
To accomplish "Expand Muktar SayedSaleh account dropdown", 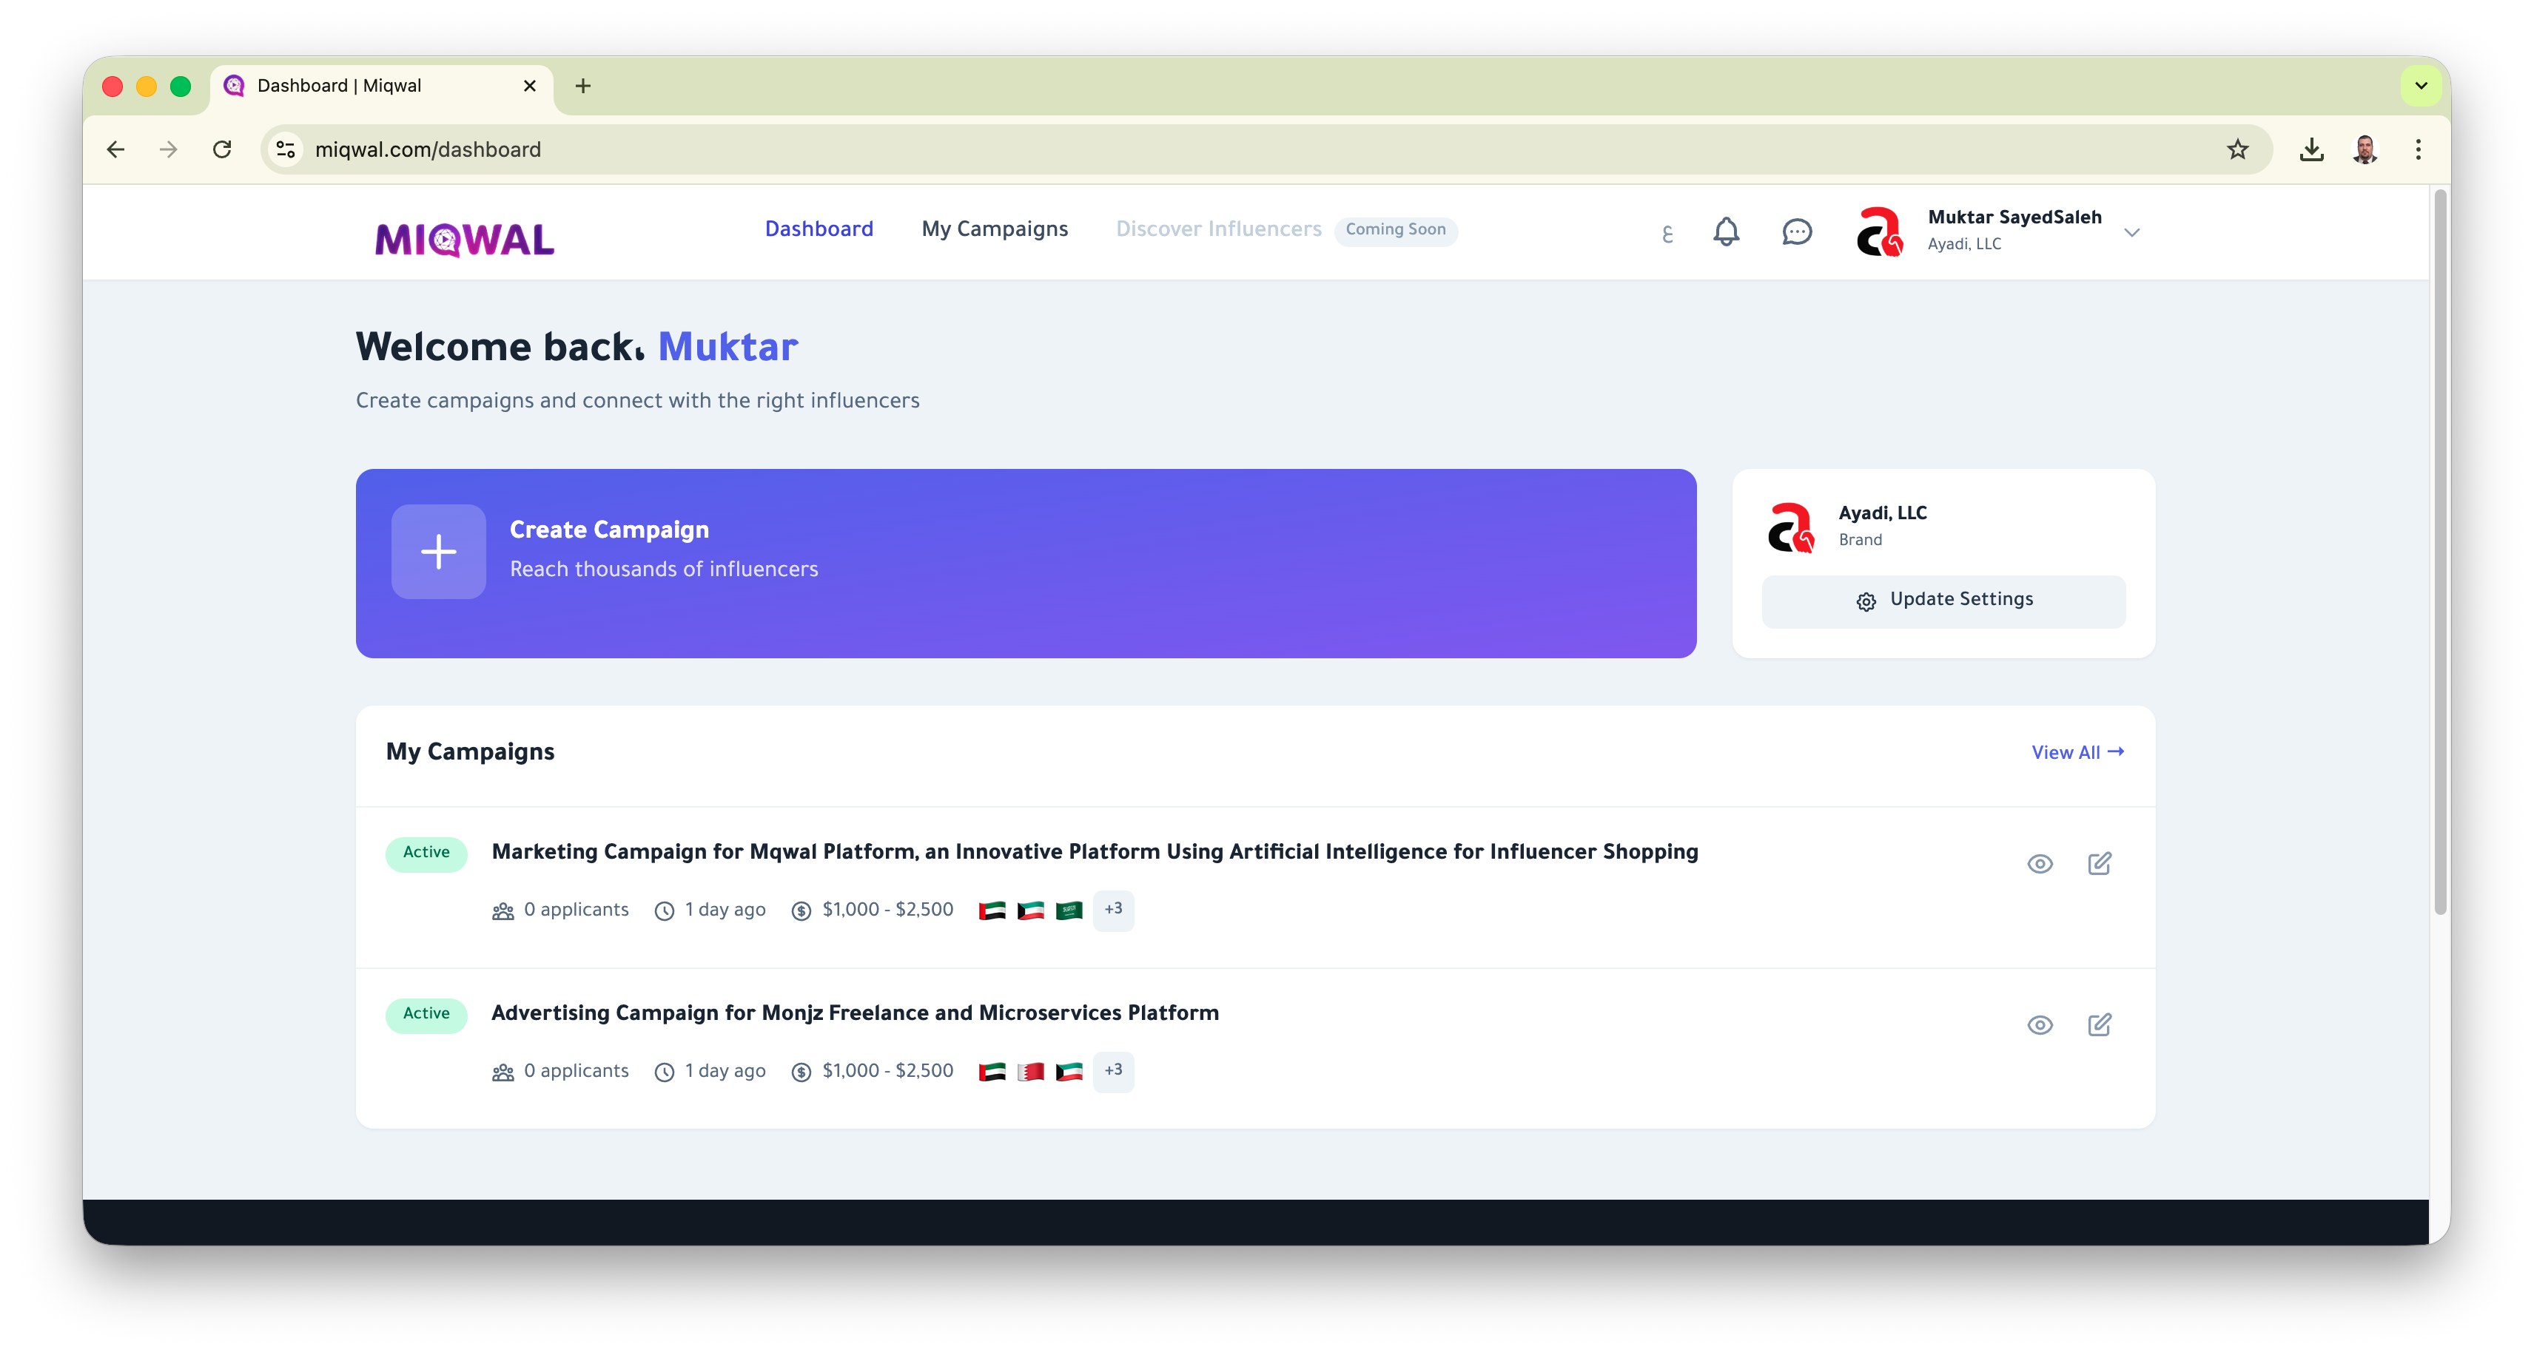I will [x=2131, y=233].
